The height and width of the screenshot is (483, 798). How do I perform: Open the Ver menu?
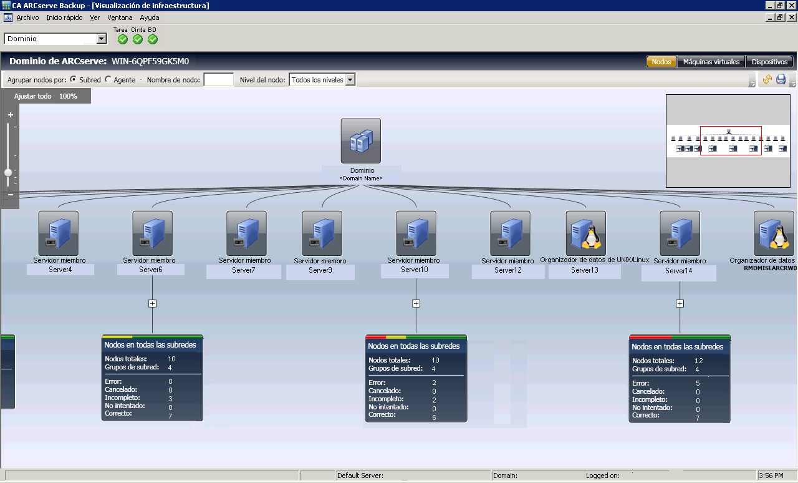(95, 17)
